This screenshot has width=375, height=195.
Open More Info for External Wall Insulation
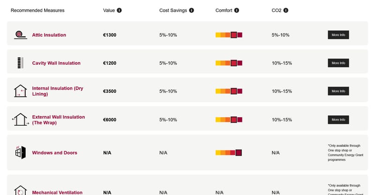pyautogui.click(x=338, y=120)
